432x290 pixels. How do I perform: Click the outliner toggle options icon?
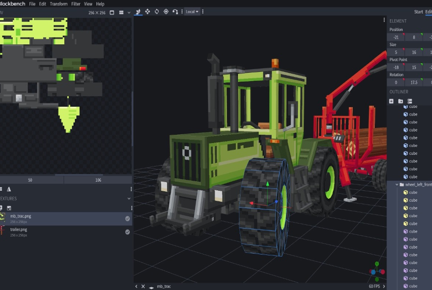click(410, 101)
